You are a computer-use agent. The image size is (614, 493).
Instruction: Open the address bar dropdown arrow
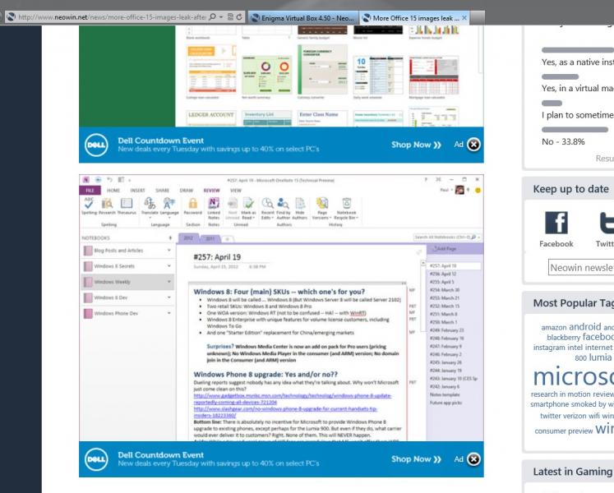point(221,17)
